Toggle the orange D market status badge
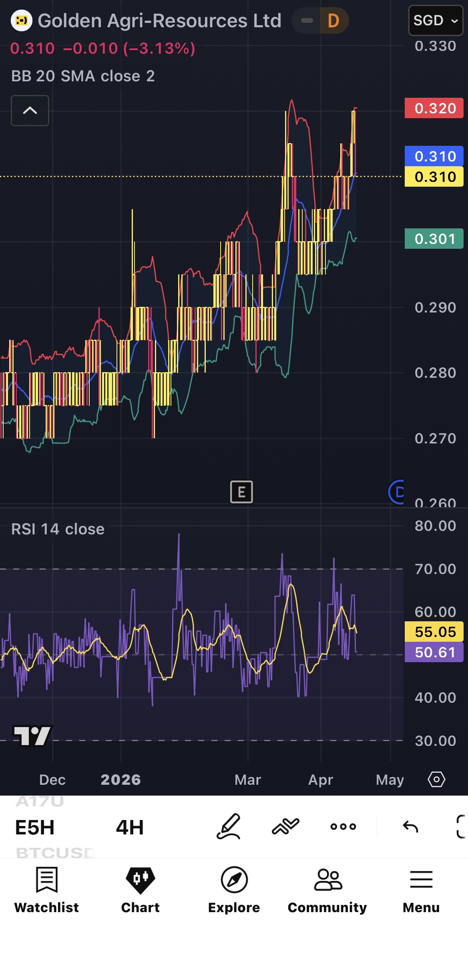468x957 pixels. coord(333,20)
